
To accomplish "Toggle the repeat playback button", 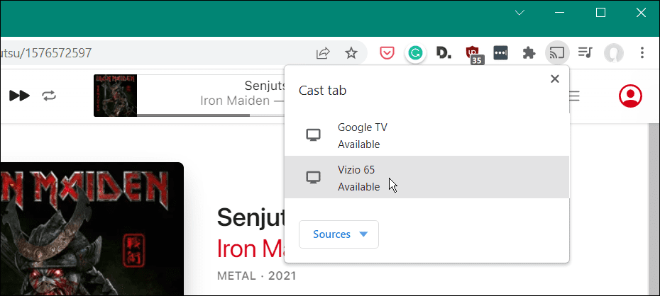I will point(49,96).
